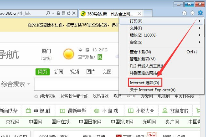Select 转到固定的网站 menu item

(161, 73)
